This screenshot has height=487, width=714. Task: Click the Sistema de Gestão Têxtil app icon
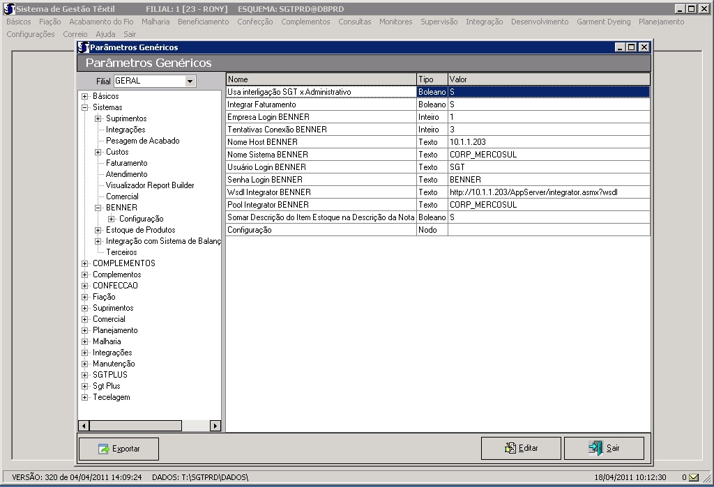tap(9, 9)
